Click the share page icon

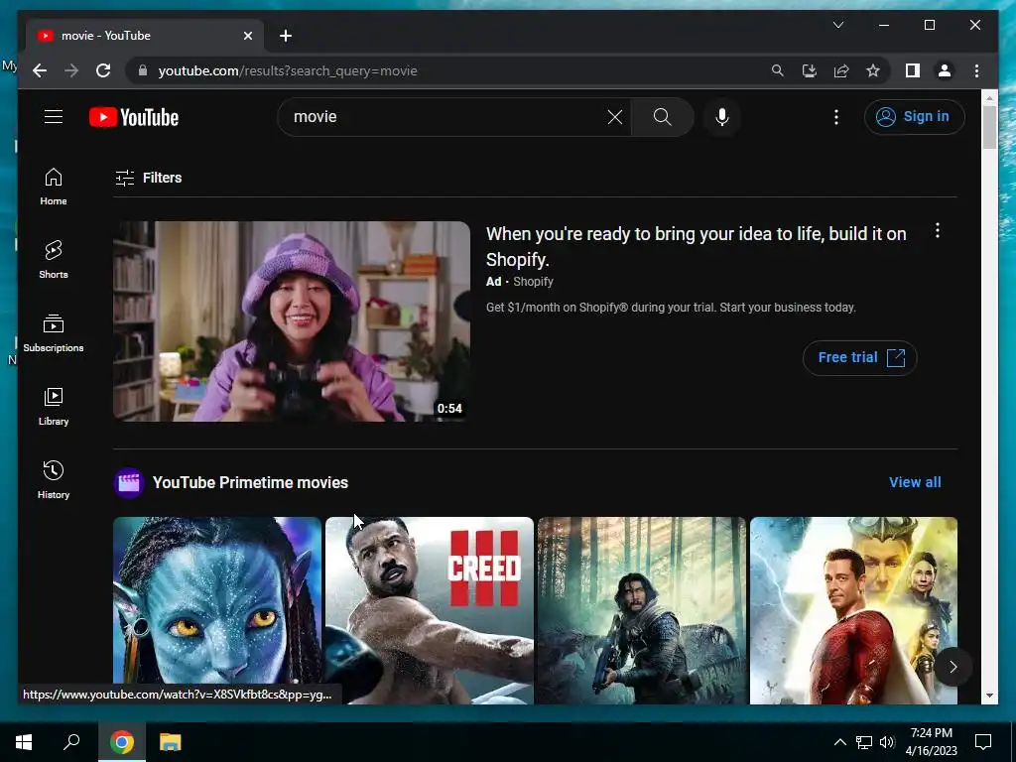(x=841, y=70)
